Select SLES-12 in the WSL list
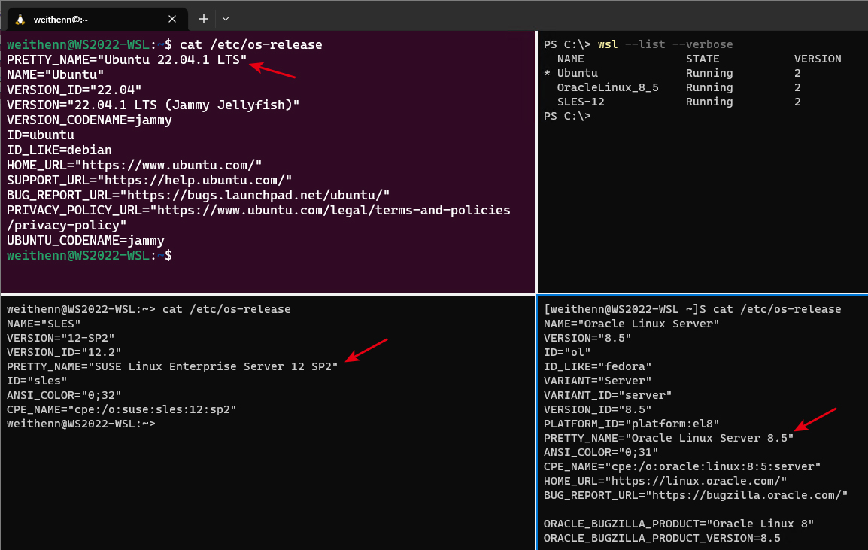The height and width of the screenshot is (550, 868). coord(581,102)
